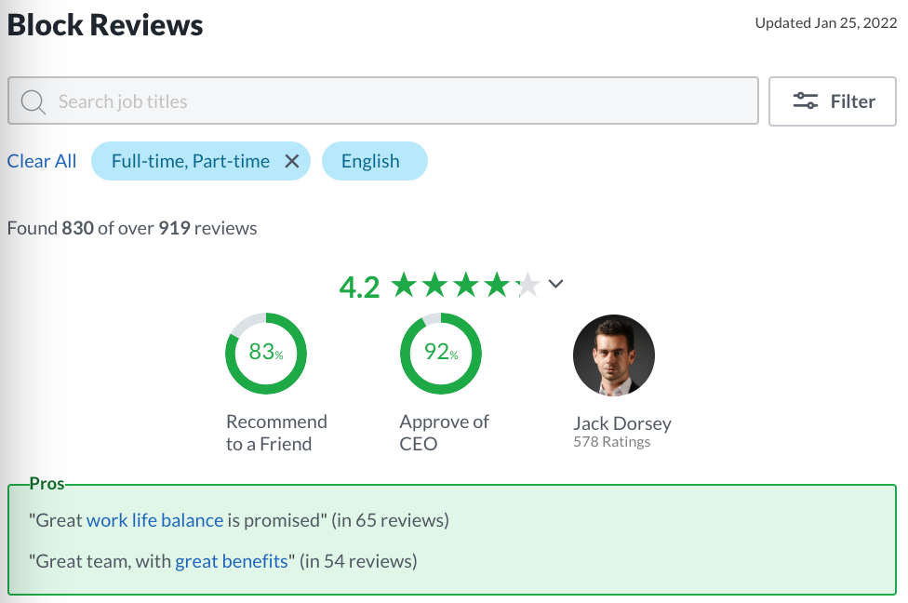Open the work life balance link

click(x=154, y=520)
